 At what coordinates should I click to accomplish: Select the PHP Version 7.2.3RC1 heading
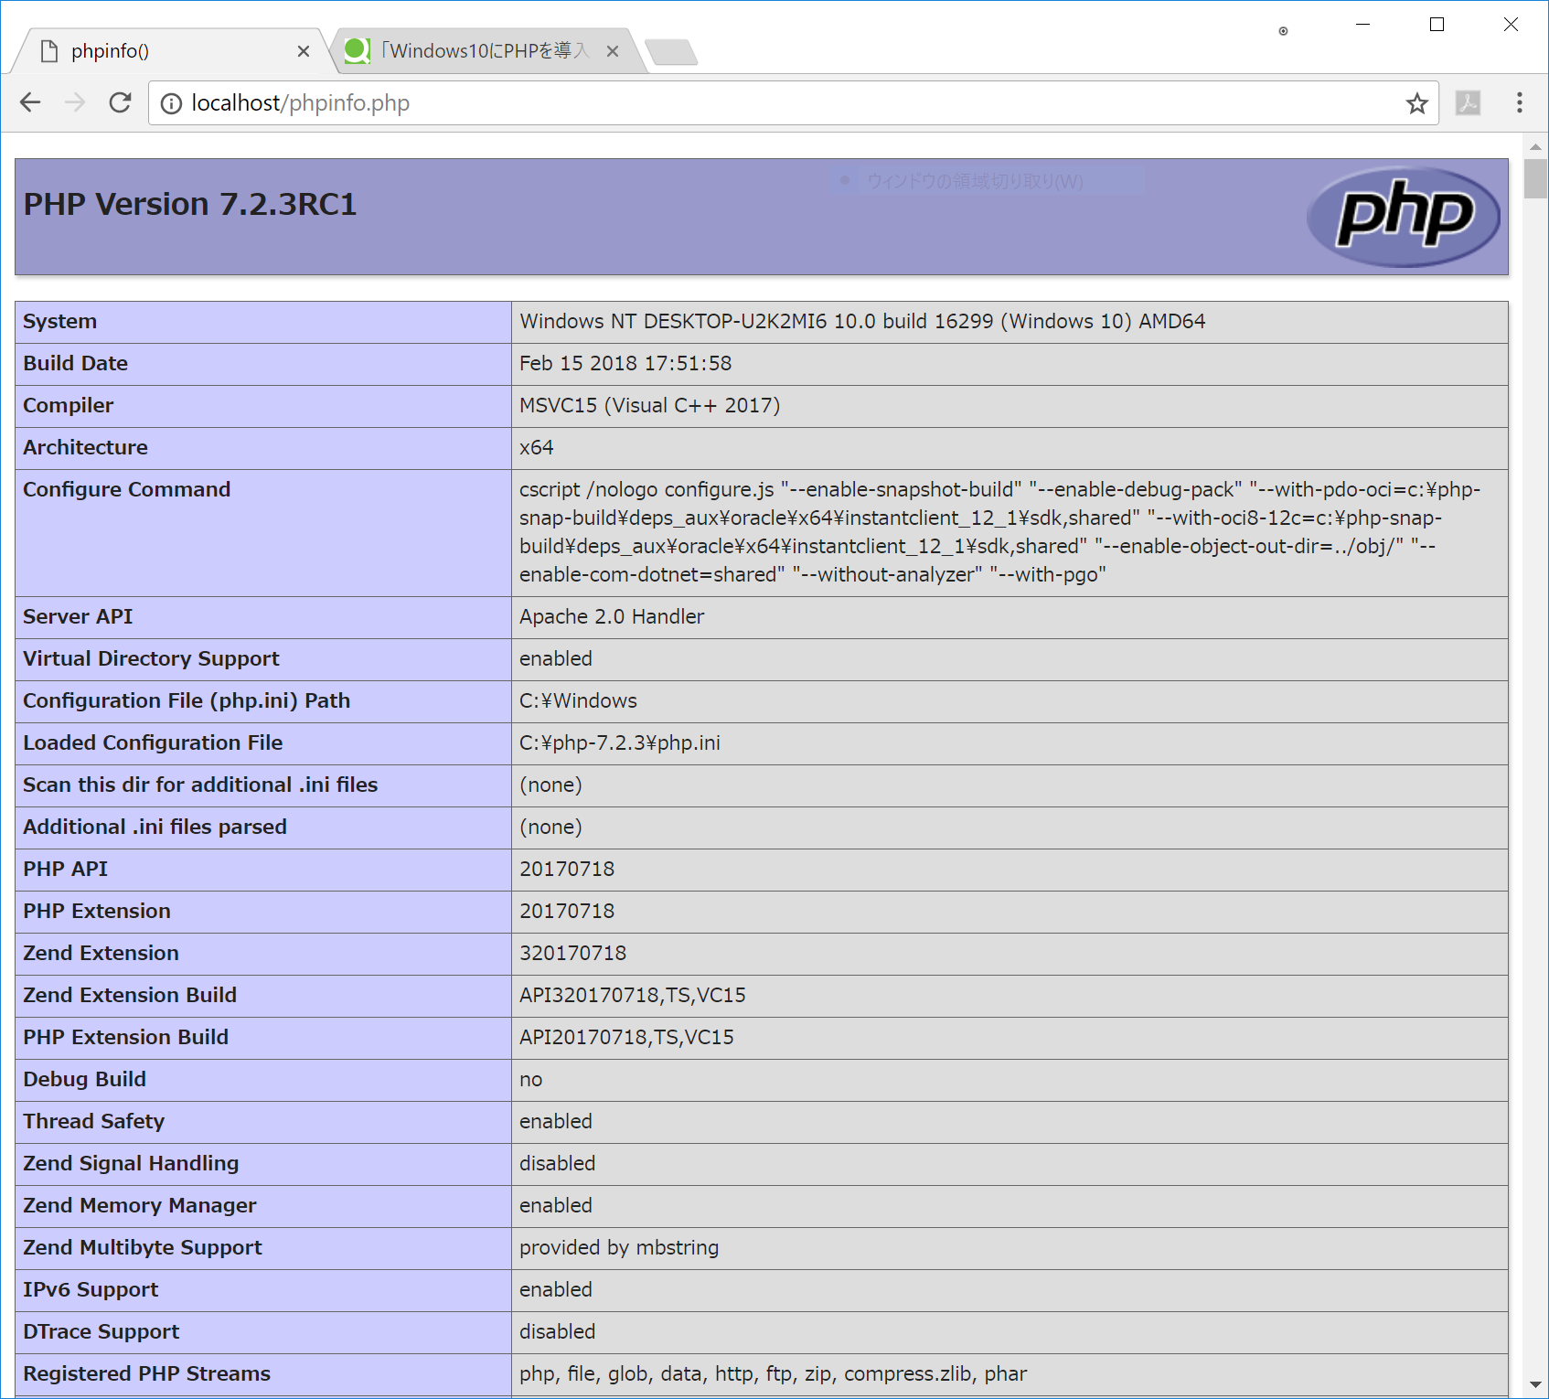187,203
